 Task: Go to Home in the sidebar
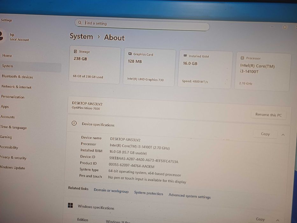(7, 55)
